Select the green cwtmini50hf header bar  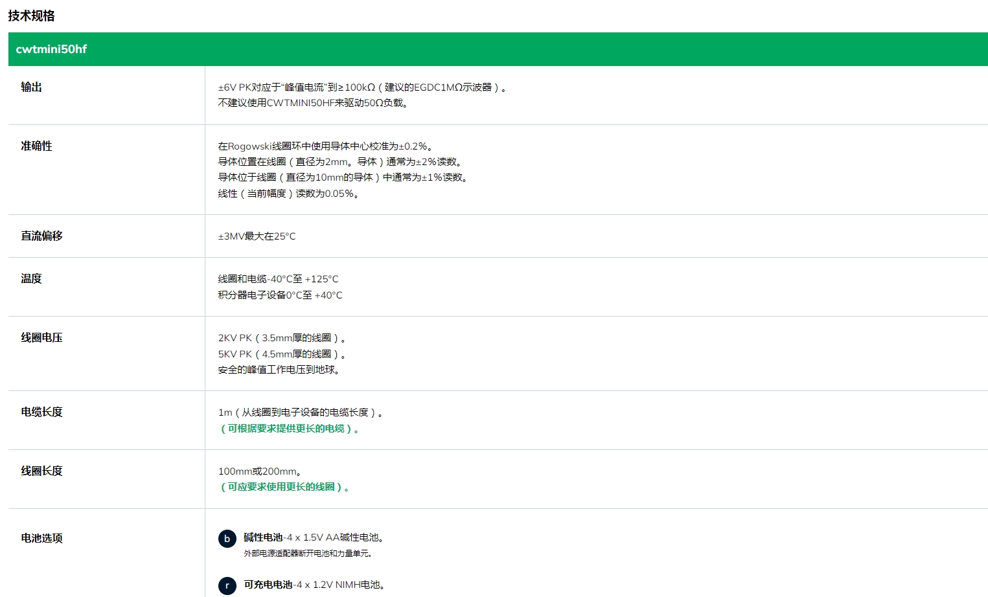point(494,49)
